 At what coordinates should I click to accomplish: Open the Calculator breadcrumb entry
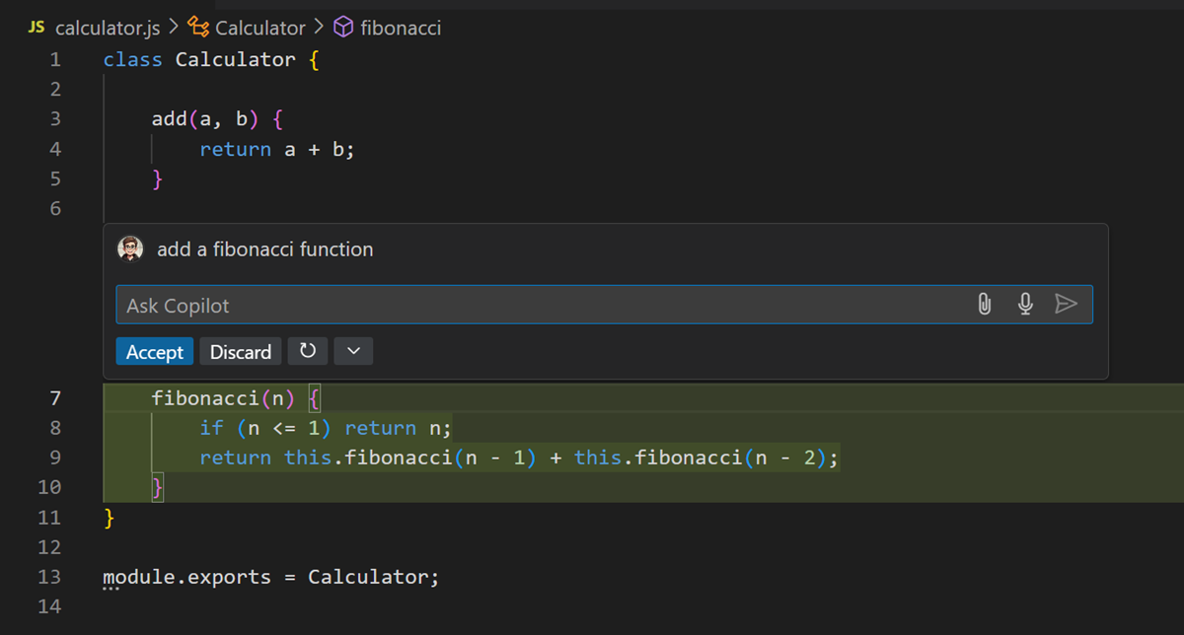[259, 28]
